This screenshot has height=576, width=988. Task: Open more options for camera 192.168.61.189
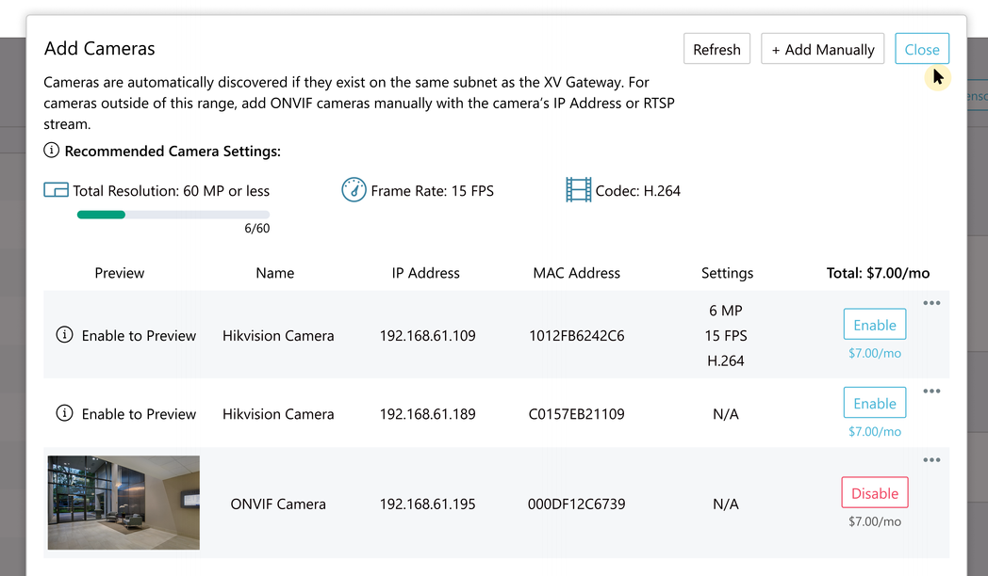tap(931, 392)
